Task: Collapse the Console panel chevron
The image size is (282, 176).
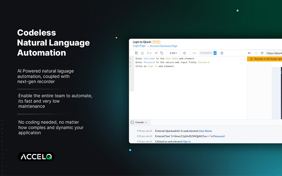Action: coord(146,122)
